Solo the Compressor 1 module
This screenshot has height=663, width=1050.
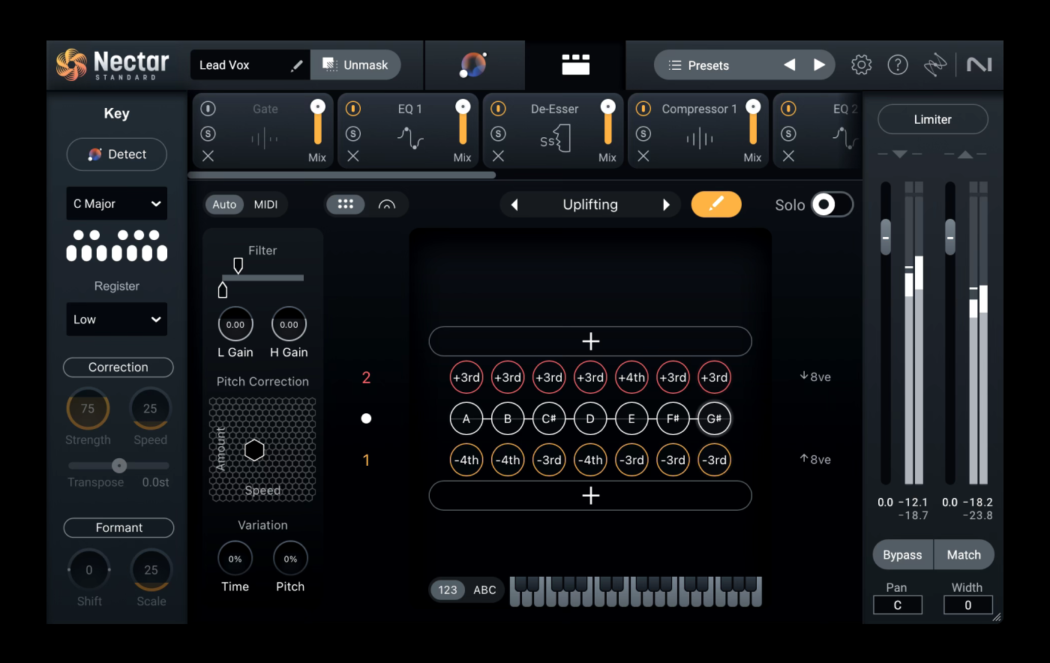[x=643, y=133]
